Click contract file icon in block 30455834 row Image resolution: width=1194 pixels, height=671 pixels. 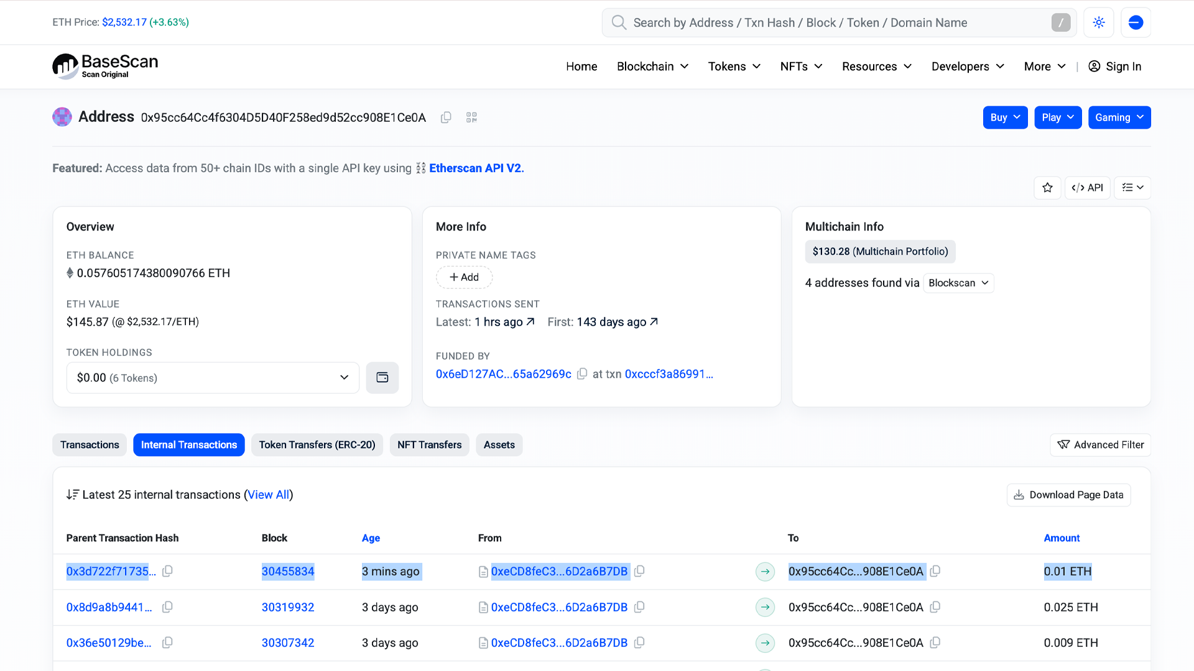coord(483,572)
